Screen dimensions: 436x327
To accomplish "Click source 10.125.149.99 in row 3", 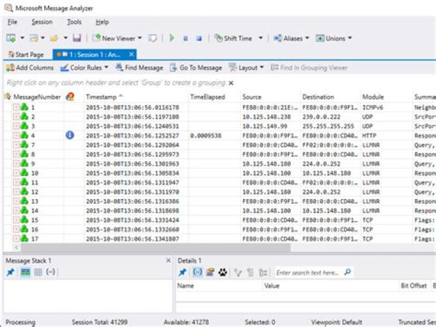I will click(265, 126).
